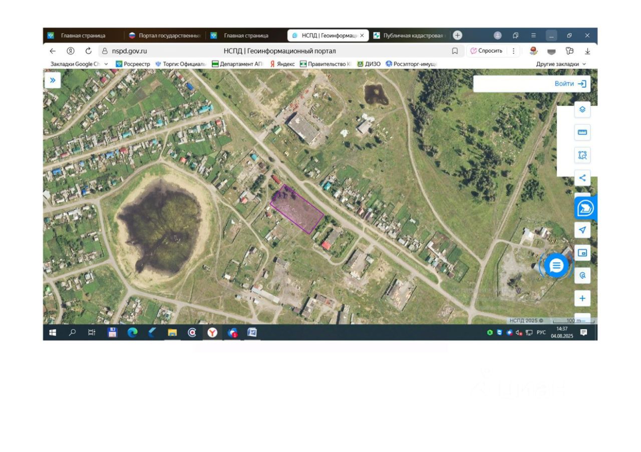Close the НСПД Геоинформационный tab
This screenshot has width=641, height=452.
(362, 35)
